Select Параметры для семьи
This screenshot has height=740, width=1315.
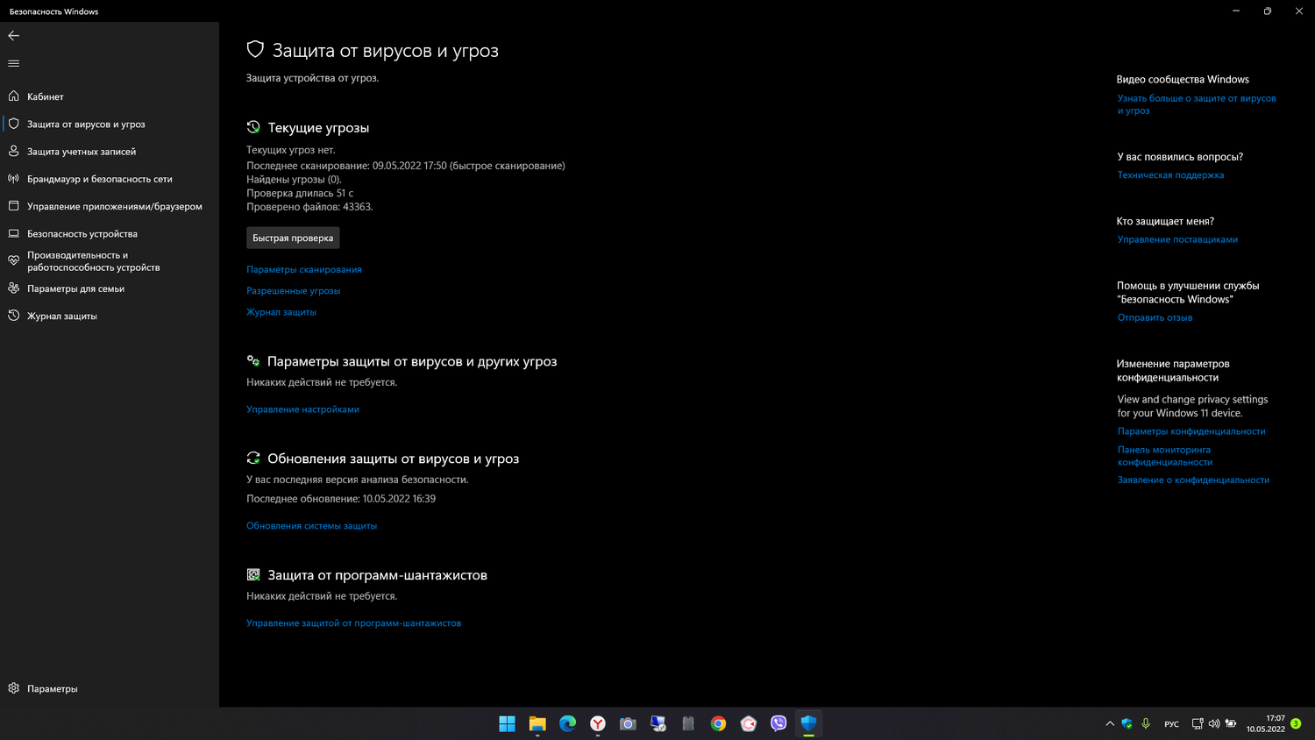click(x=75, y=288)
